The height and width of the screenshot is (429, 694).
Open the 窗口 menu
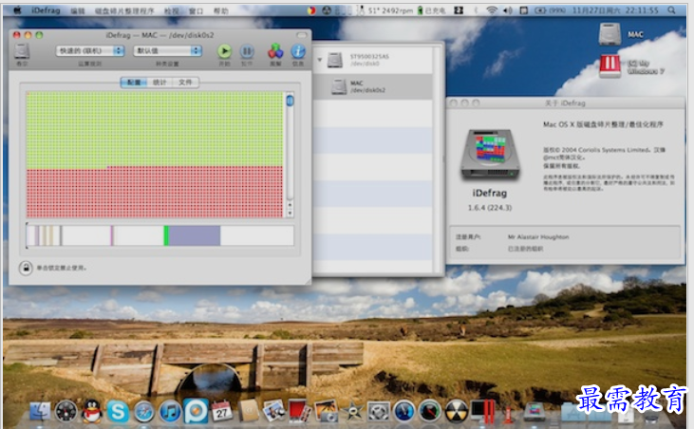(196, 10)
